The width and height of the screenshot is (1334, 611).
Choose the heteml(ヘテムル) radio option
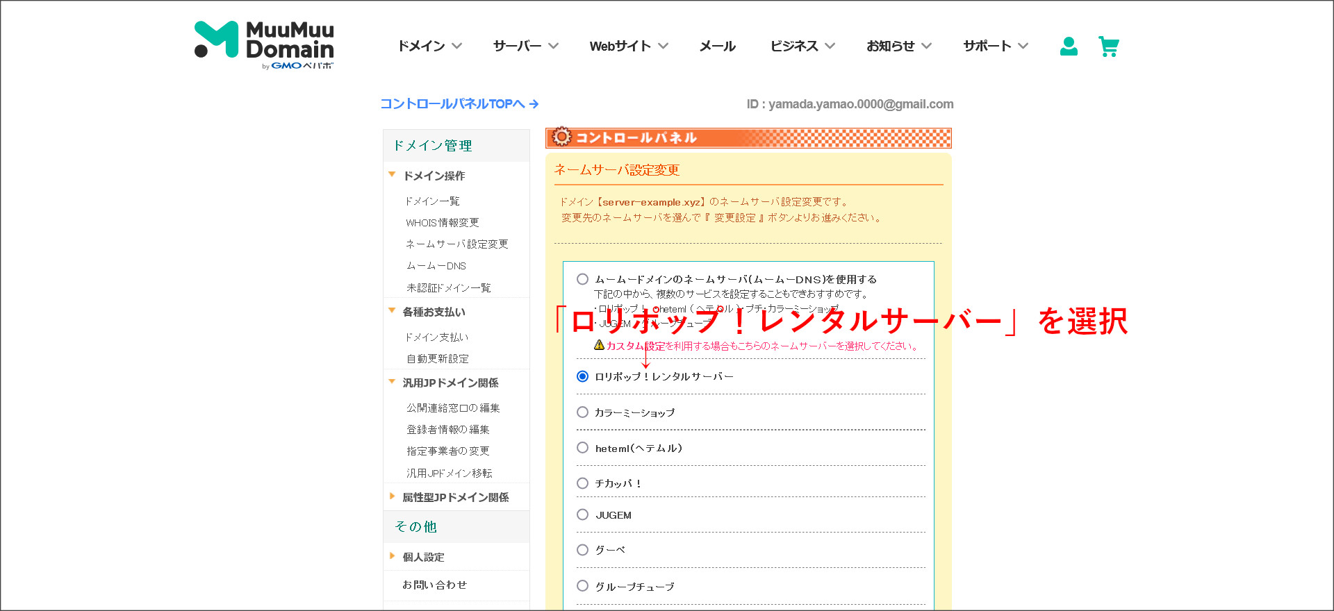click(582, 448)
